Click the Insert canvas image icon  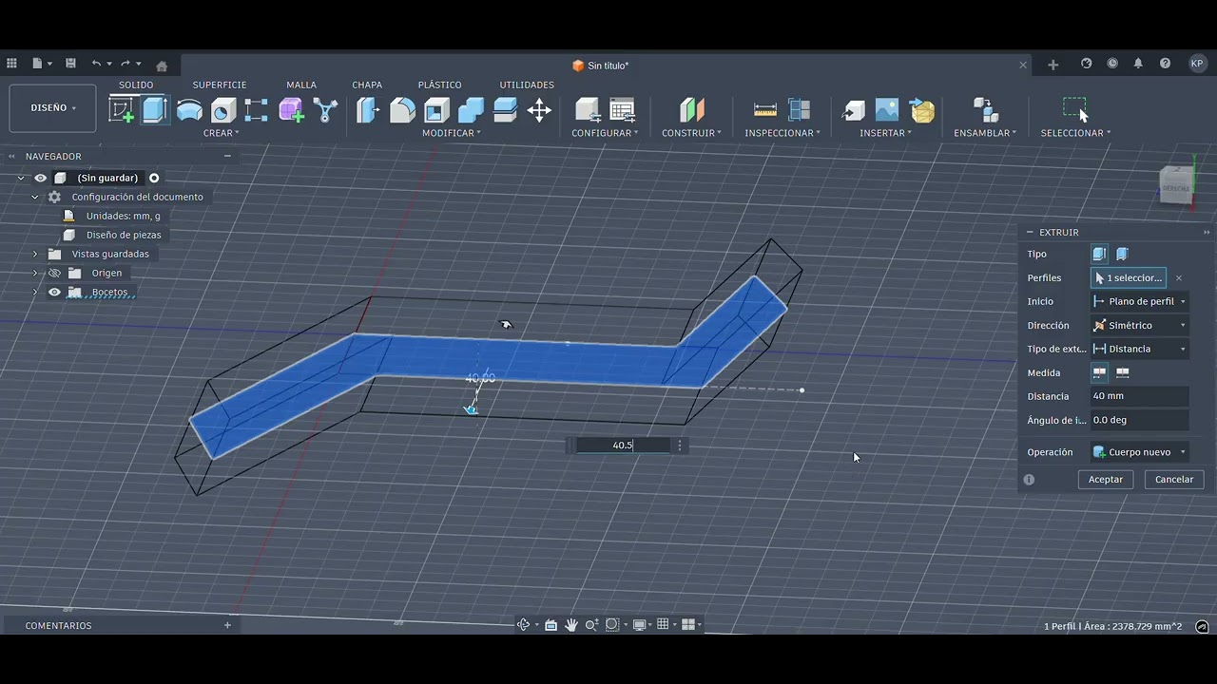(886, 110)
